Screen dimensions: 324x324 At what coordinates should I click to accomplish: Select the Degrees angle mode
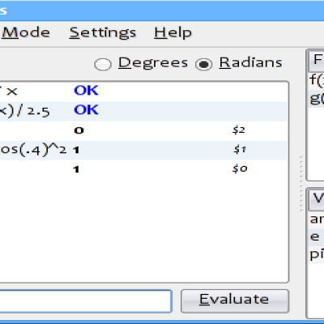coord(141,63)
